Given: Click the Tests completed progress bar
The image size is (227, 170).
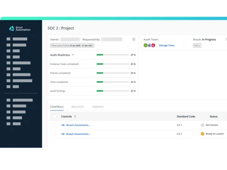Looking at the screenshot, I should (113, 82).
